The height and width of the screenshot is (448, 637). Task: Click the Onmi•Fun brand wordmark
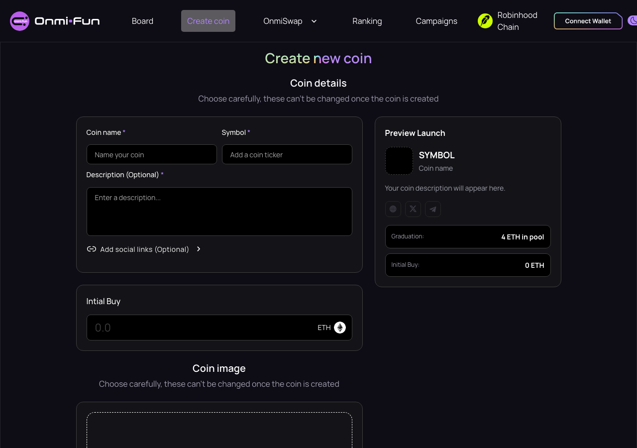click(67, 21)
